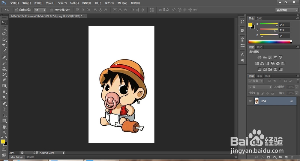
Task: Toggle lock all padlock icon
Action: click(272, 93)
